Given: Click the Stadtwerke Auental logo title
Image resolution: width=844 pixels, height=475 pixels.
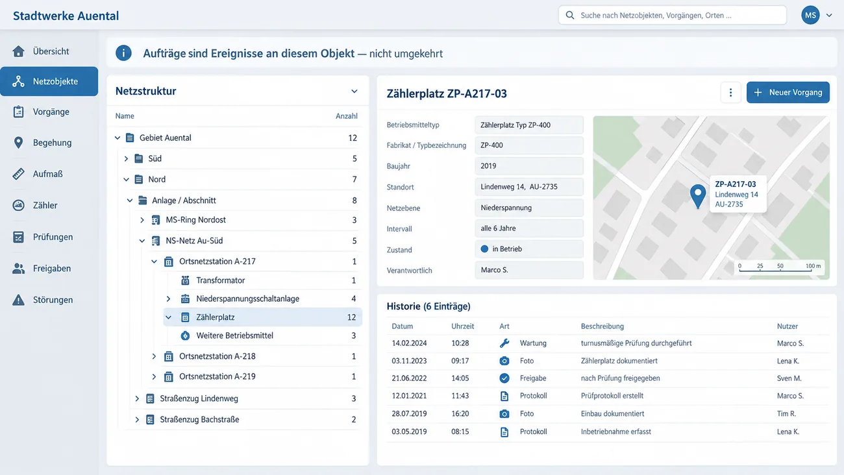Looking at the screenshot, I should coord(66,16).
